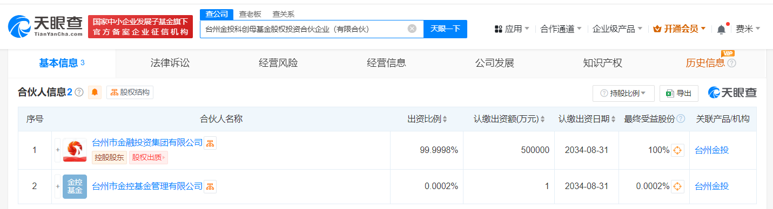Select the 基本信息 tab
The image size is (773, 209).
pyautogui.click(x=62, y=63)
